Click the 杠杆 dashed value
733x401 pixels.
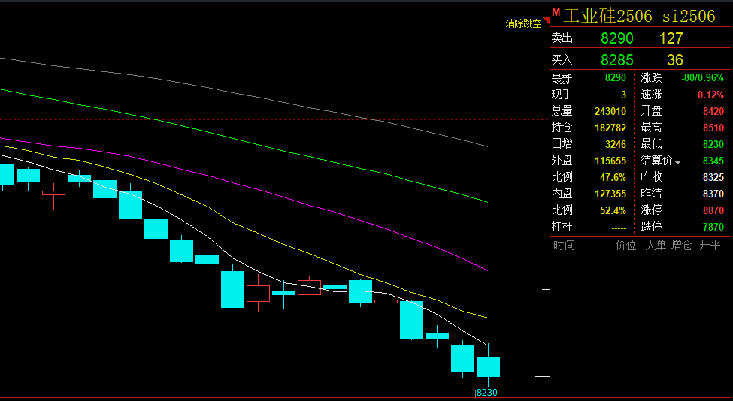click(619, 228)
